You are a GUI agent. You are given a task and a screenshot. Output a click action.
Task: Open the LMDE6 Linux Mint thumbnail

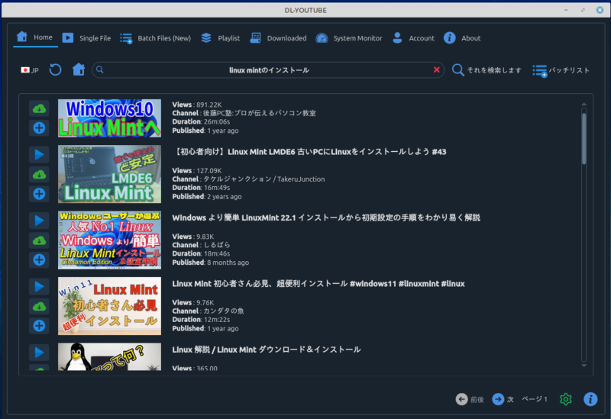[x=109, y=174]
